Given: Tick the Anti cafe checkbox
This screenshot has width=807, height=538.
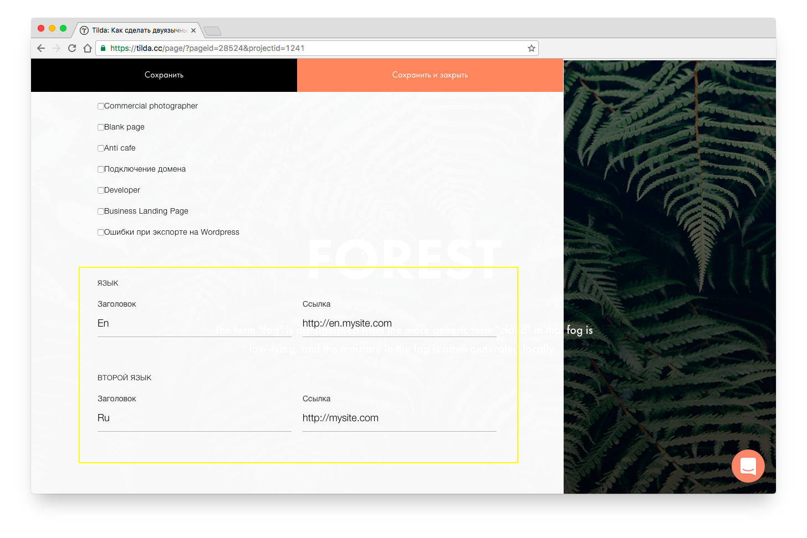Looking at the screenshot, I should pos(101,148).
